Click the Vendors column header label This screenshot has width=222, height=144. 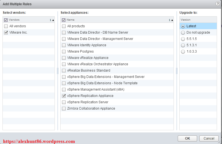coord(14,20)
